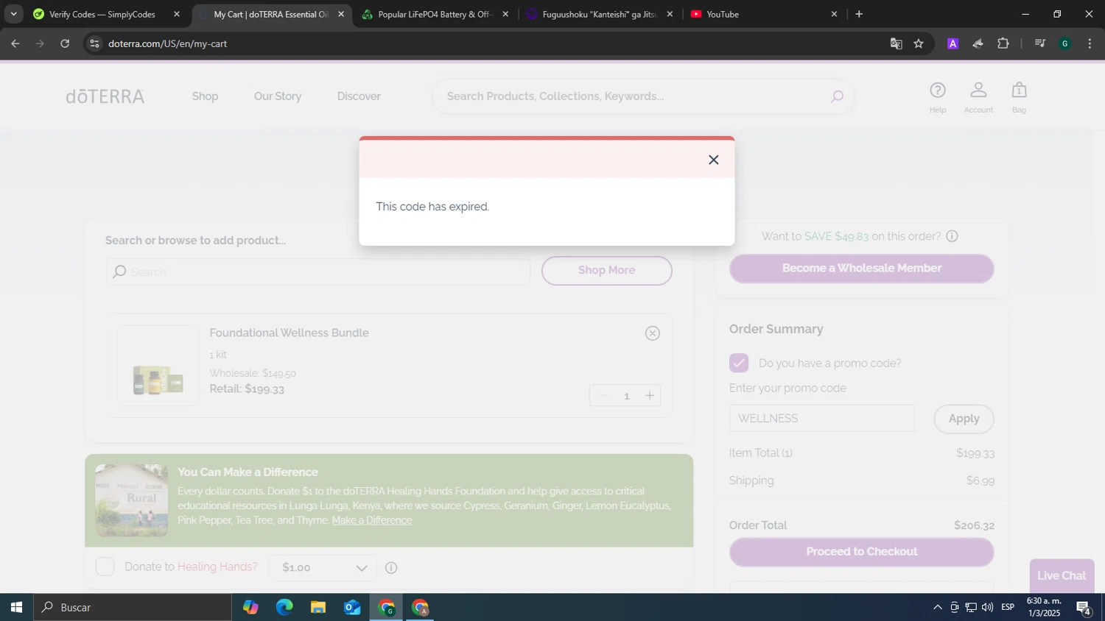Click info icon beside wholesale savings text
Screen dimensions: 1105x621
(x=952, y=236)
